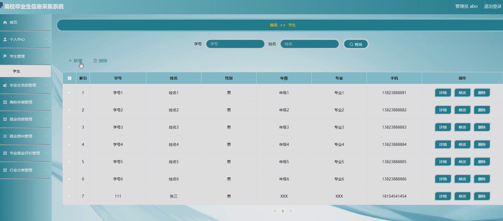Click the list icon beside 就业意向管理
Screen dimensions: 503x221
[x=5, y=136]
